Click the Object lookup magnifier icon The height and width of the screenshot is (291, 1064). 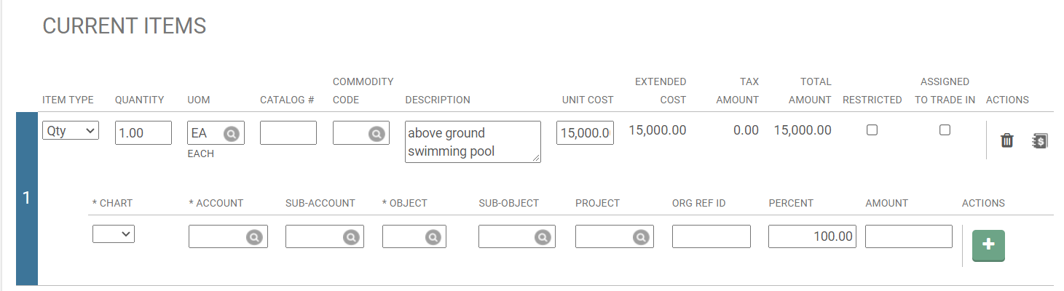(x=433, y=237)
